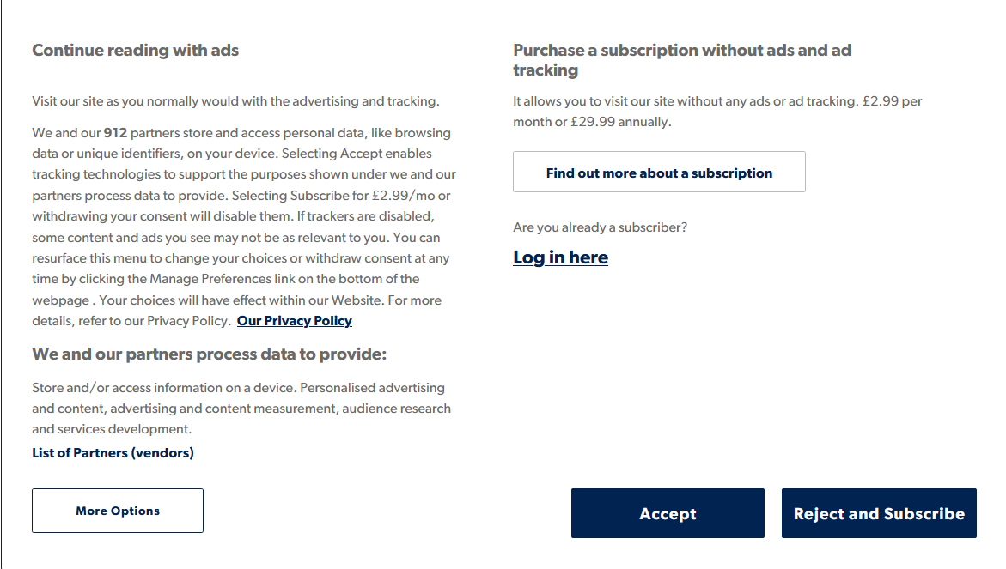Click the 'Continue reading with ads' heading

tap(135, 50)
